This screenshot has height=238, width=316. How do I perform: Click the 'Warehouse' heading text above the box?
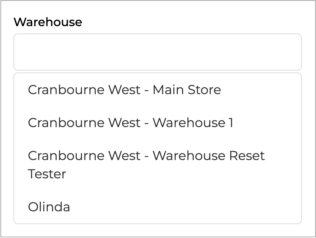(x=48, y=22)
